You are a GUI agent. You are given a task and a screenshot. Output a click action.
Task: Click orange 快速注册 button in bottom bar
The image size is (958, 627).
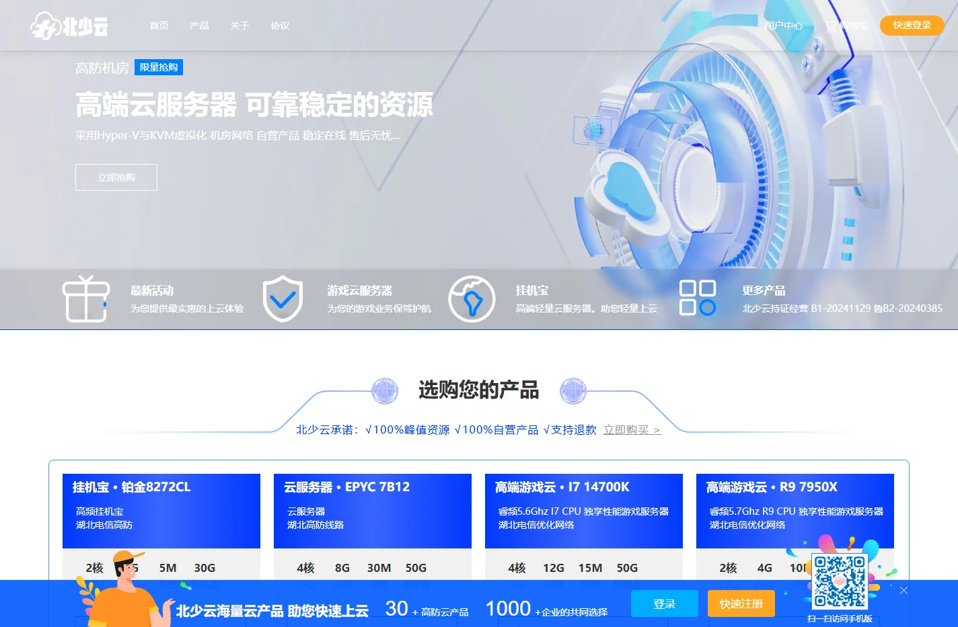[x=741, y=603]
